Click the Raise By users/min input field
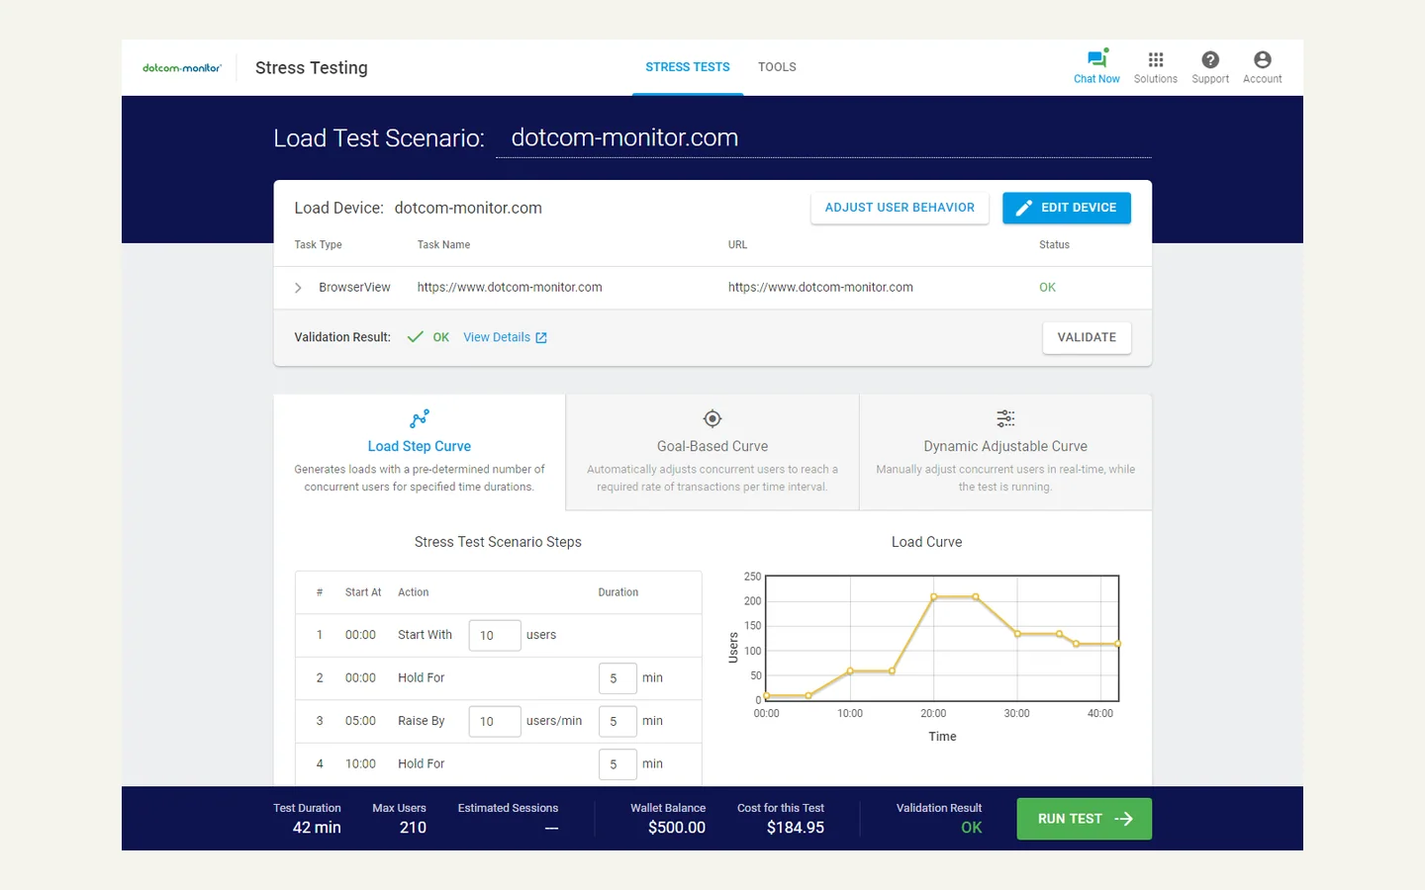This screenshot has width=1425, height=890. point(495,721)
